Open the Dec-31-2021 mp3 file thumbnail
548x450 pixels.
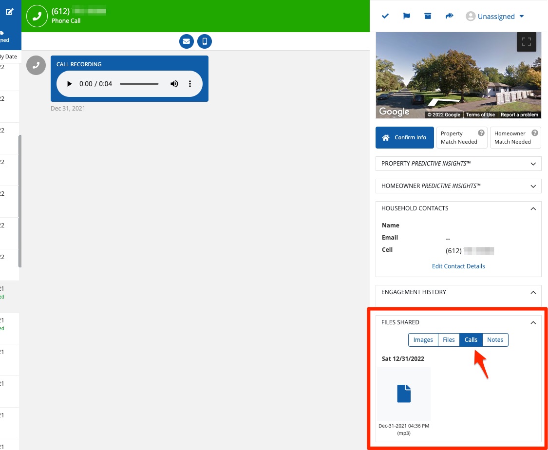(404, 394)
